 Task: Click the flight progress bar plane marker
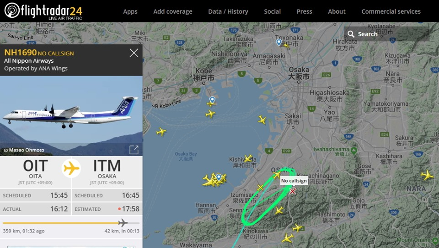point(123,223)
